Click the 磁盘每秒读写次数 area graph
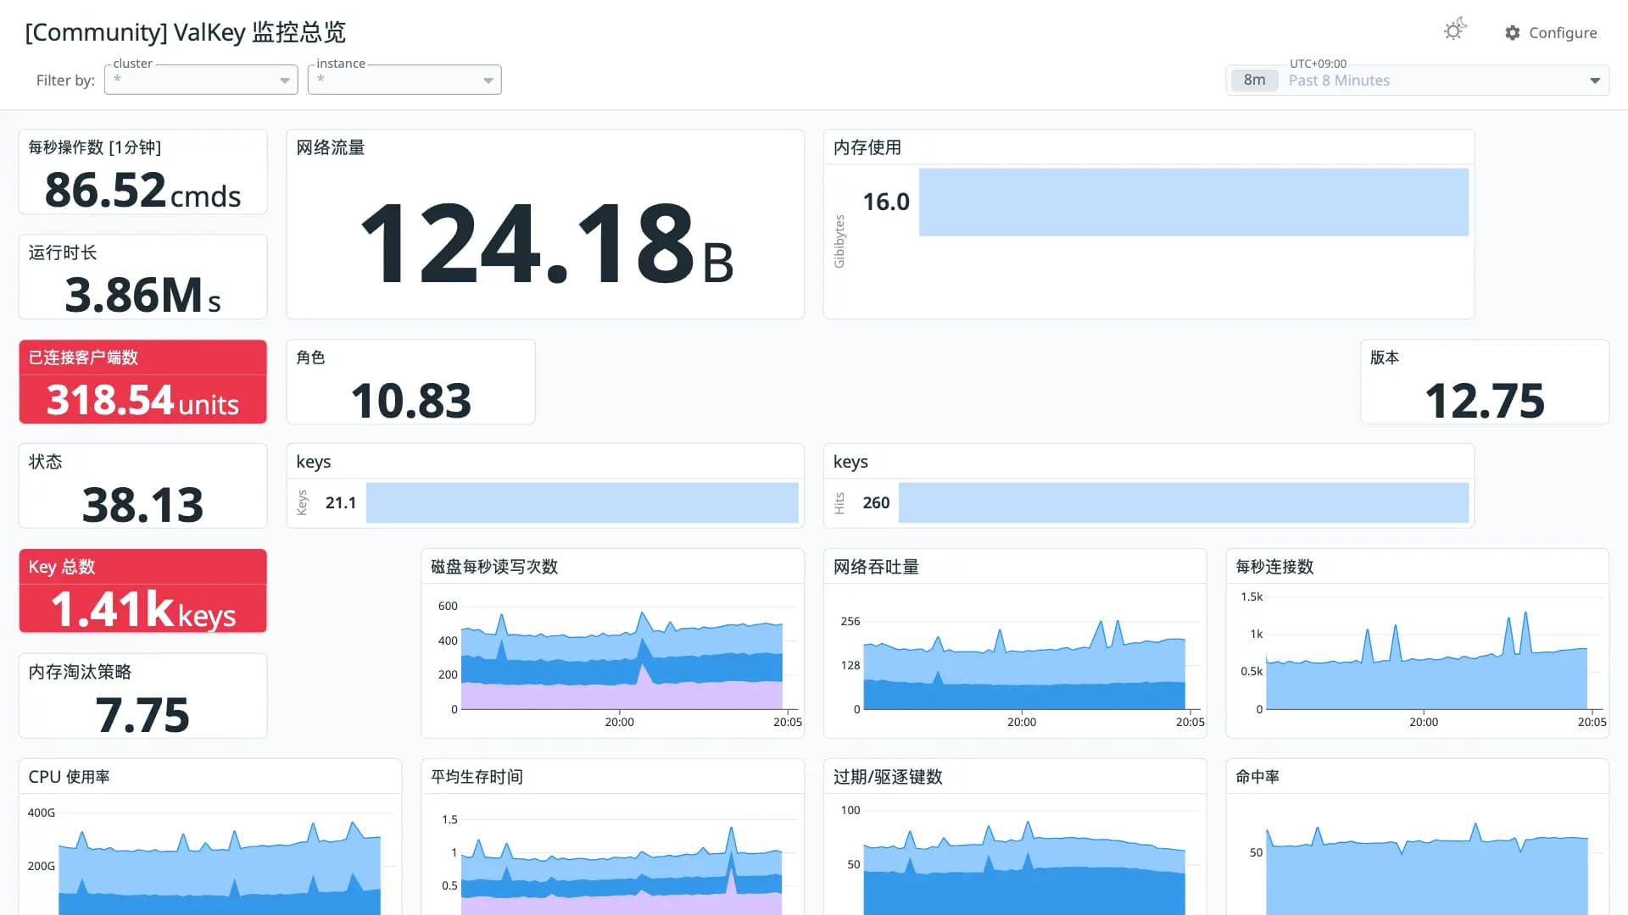This screenshot has height=915, width=1628. (622, 661)
